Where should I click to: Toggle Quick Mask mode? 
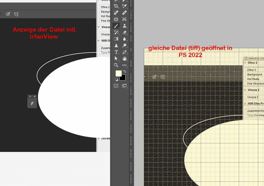116,86
